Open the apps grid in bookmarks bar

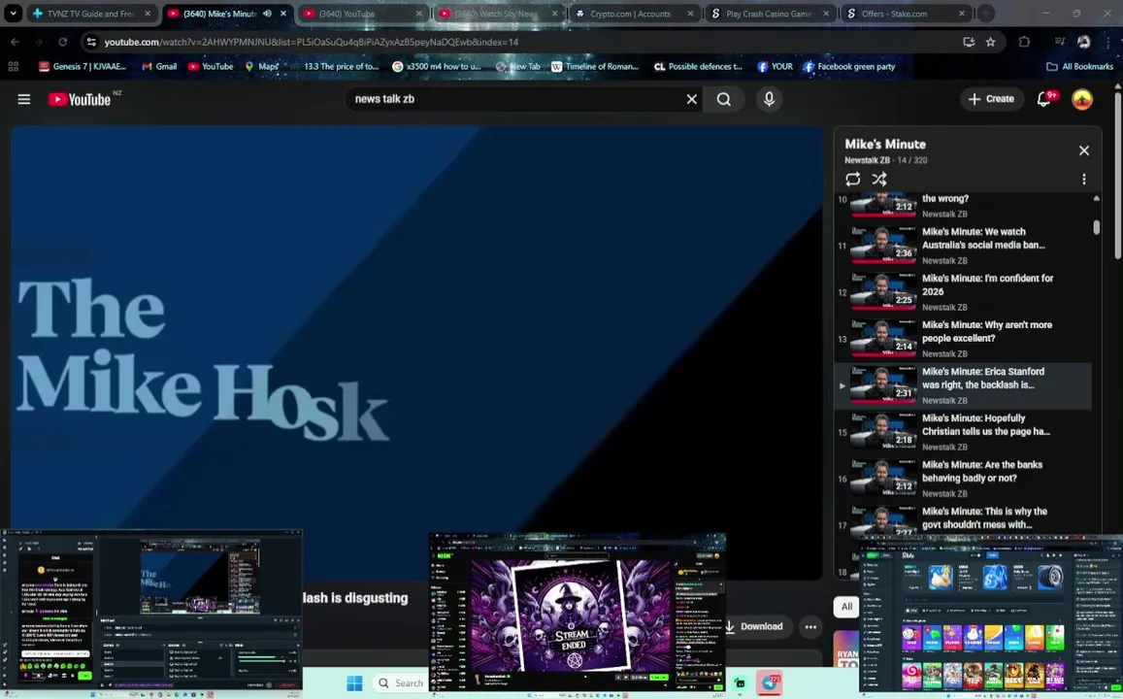click(x=13, y=67)
